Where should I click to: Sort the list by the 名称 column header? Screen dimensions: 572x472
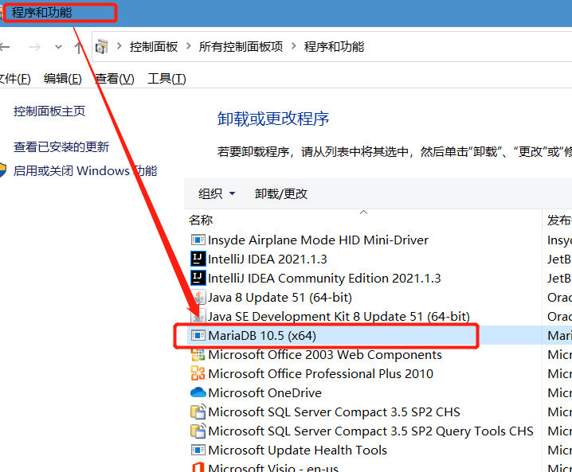coord(201,220)
